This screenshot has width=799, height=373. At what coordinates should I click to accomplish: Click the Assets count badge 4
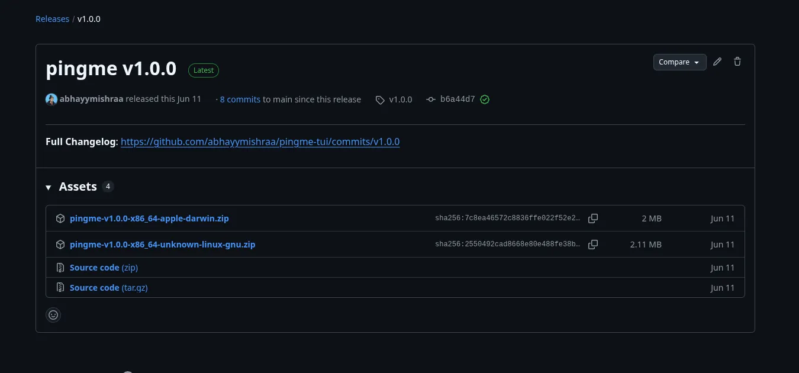[108, 186]
